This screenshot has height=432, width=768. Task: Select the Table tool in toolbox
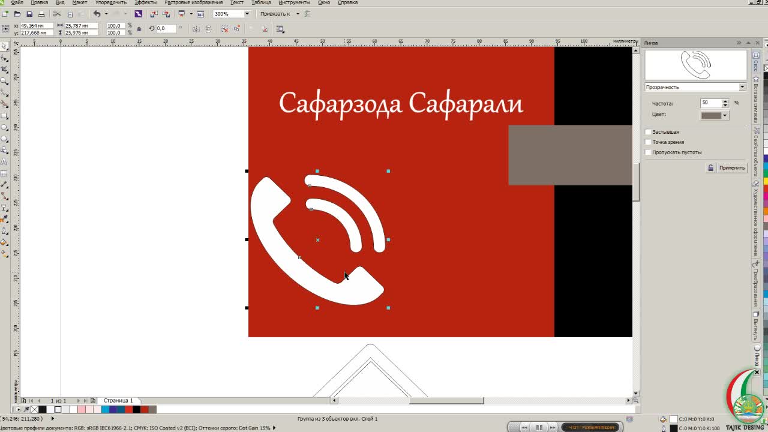tap(4, 173)
